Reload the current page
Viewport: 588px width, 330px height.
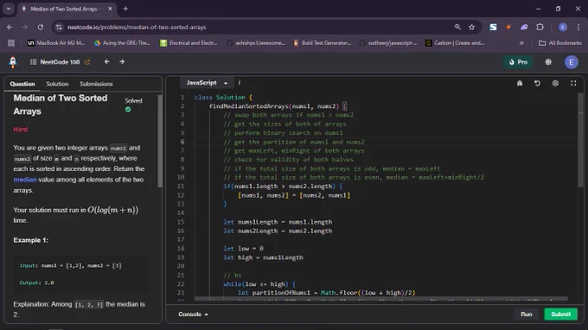41,27
